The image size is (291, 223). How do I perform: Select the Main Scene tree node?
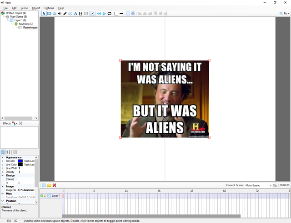point(18,17)
